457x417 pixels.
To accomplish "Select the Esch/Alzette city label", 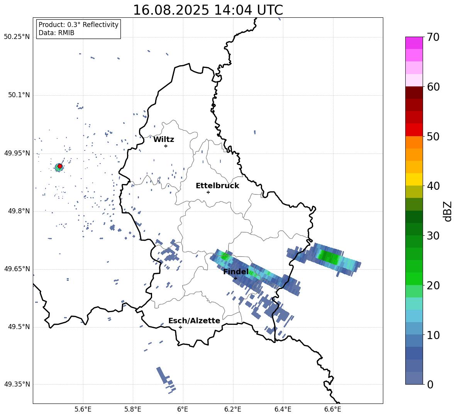I will coord(194,321).
